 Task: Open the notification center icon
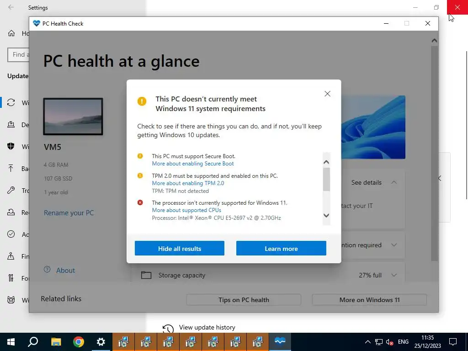coord(453,342)
